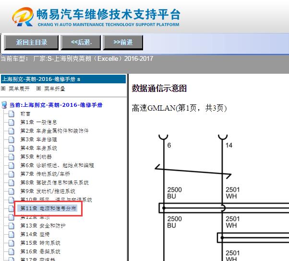Open 第8章 驾驶员信息和娱乐系统
289x261 pixels.
coord(54,182)
